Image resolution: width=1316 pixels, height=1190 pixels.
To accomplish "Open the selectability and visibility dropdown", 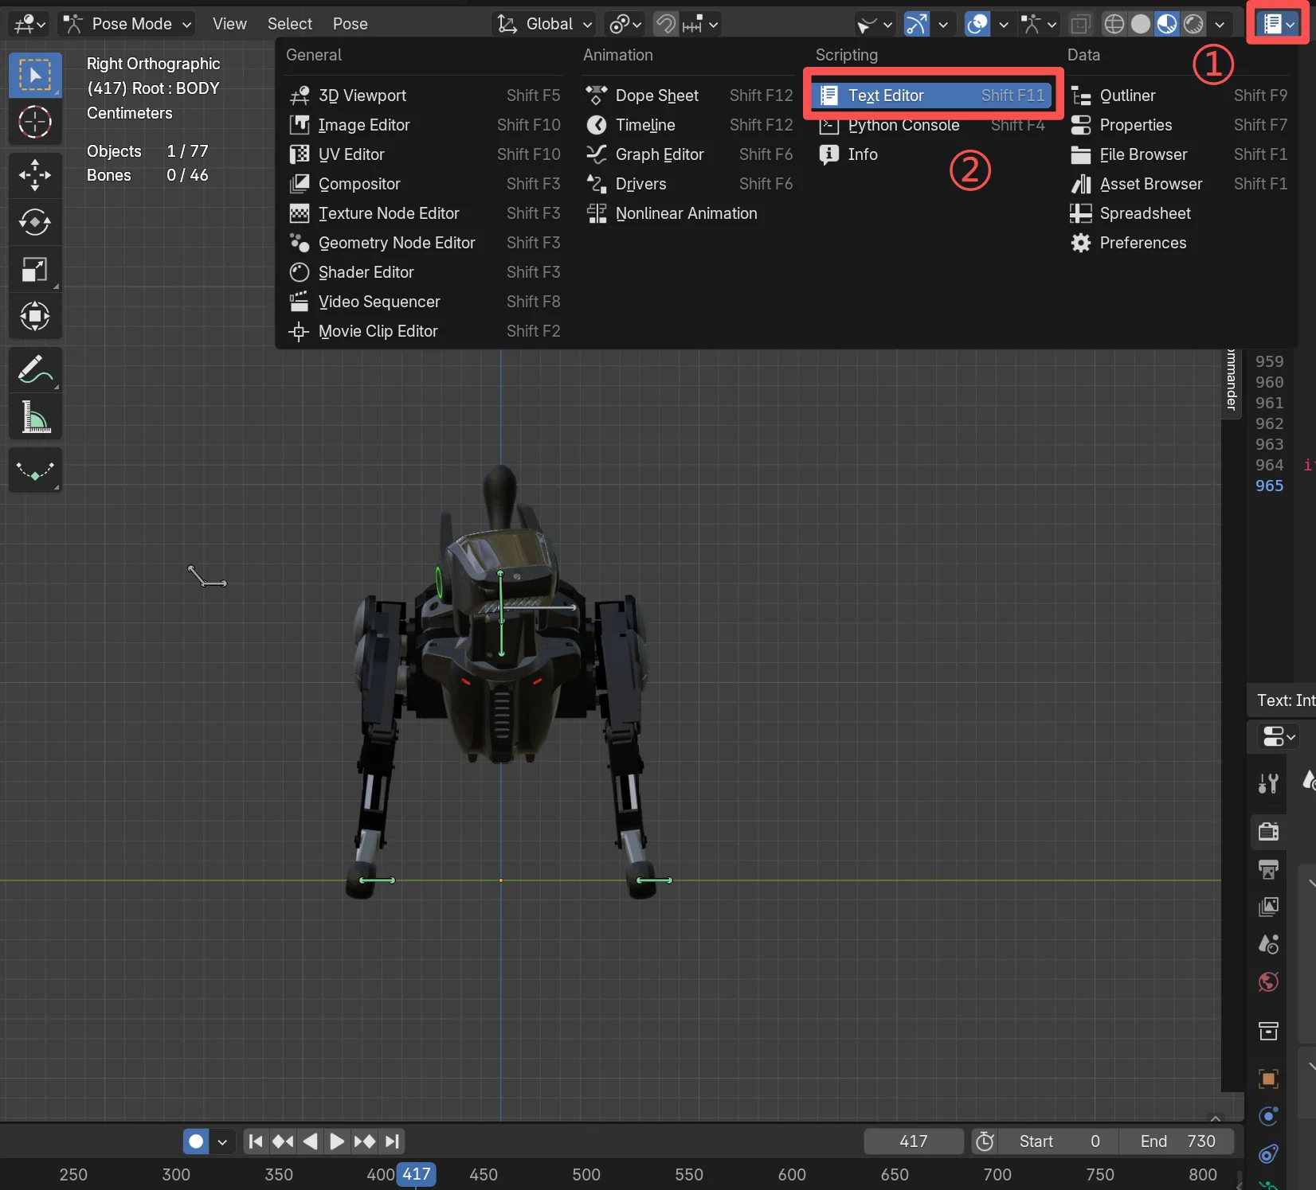I will click(x=874, y=24).
